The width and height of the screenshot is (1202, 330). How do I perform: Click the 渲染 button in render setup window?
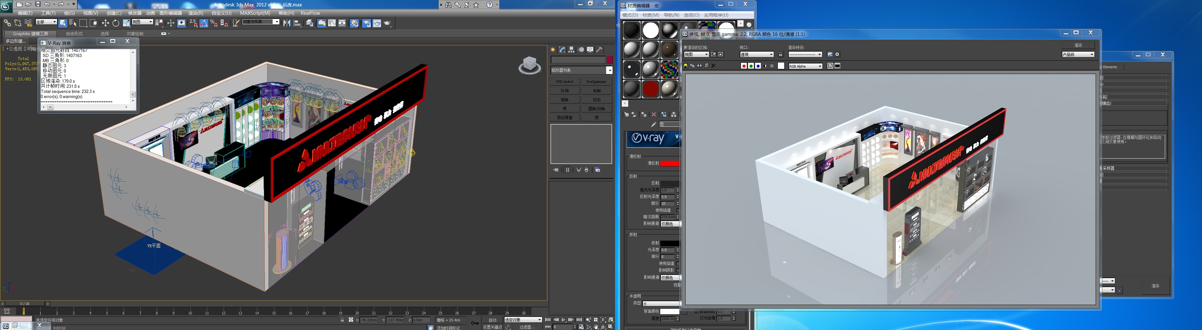[x=1155, y=286]
